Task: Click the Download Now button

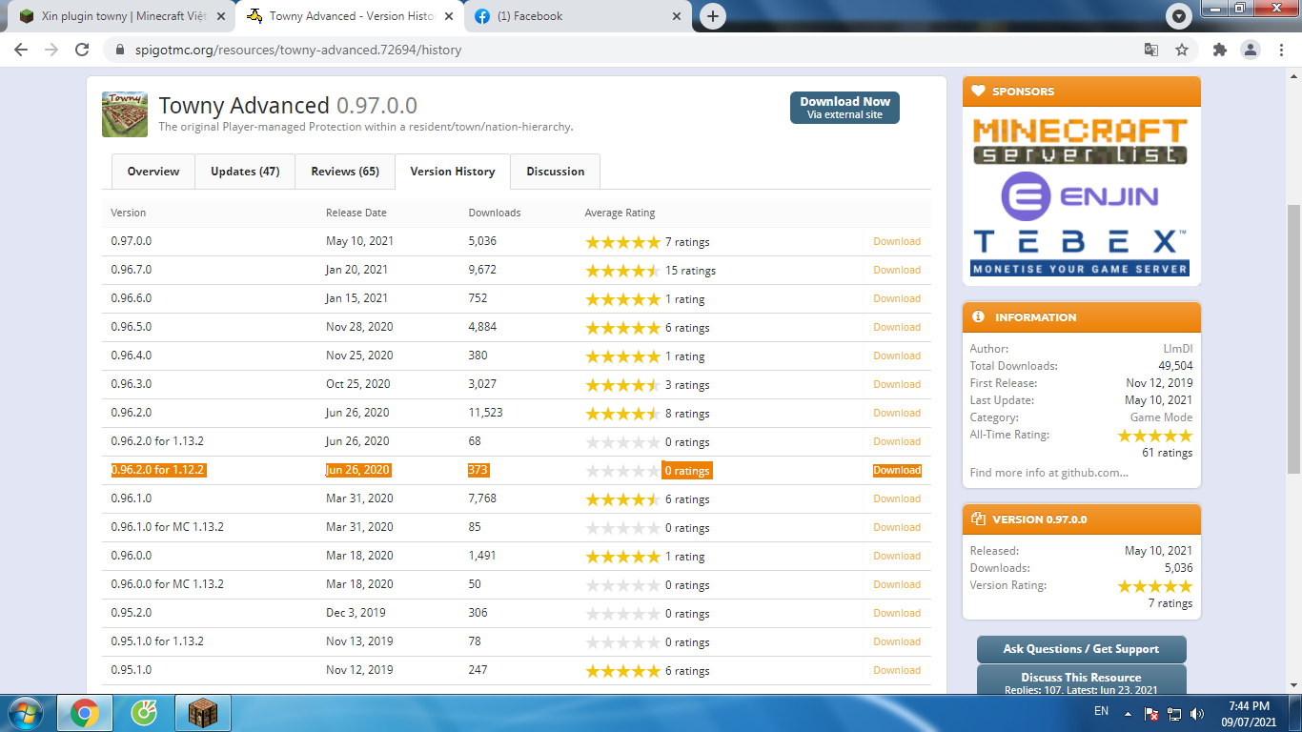Action: click(844, 108)
